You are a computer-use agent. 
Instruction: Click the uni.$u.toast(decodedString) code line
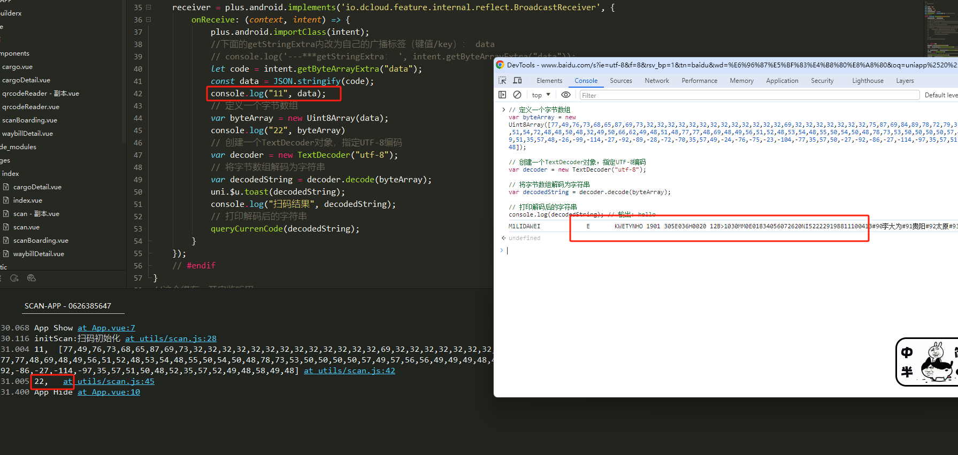pyautogui.click(x=278, y=192)
